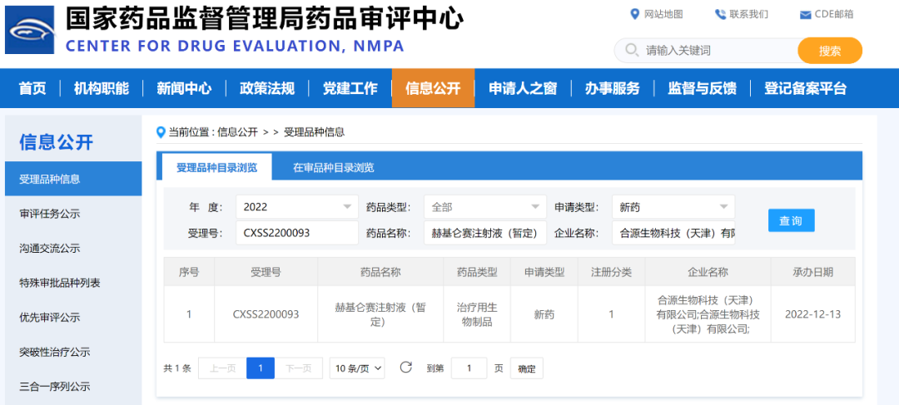899x405 pixels.
Task: Click the CDE fish logo
Action: [x=29, y=30]
